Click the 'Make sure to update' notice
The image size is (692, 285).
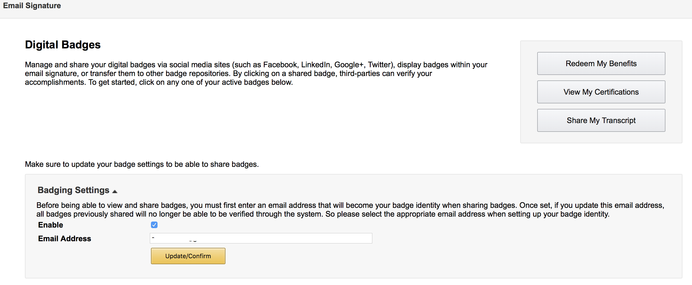click(x=142, y=164)
